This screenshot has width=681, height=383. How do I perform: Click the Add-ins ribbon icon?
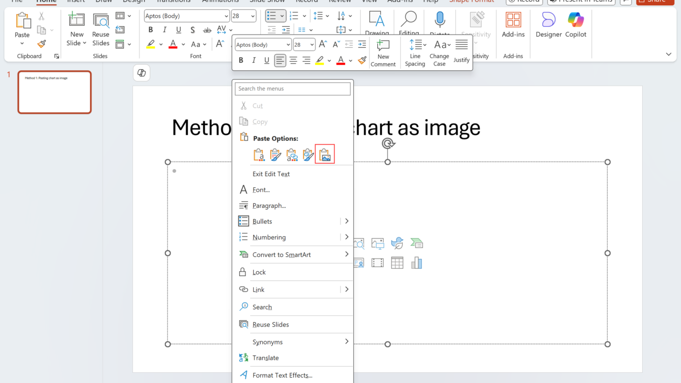[x=513, y=25]
